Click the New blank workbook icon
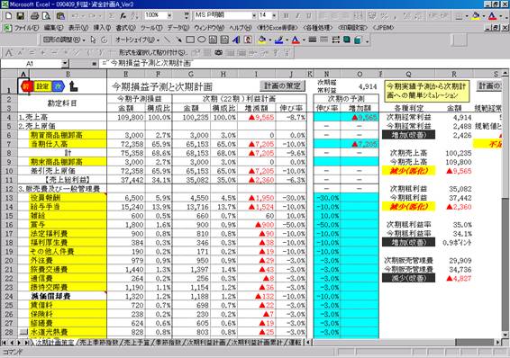 [9, 15]
